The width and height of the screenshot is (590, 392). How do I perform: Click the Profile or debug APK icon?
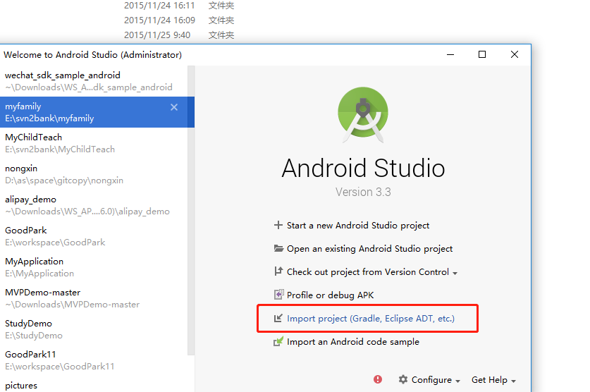(278, 295)
